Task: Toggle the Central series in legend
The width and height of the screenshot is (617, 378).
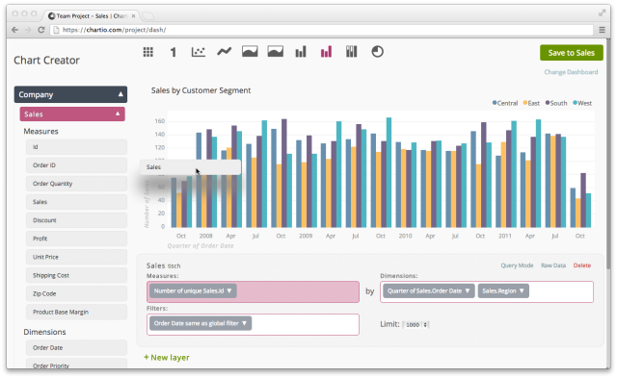Action: click(x=505, y=103)
